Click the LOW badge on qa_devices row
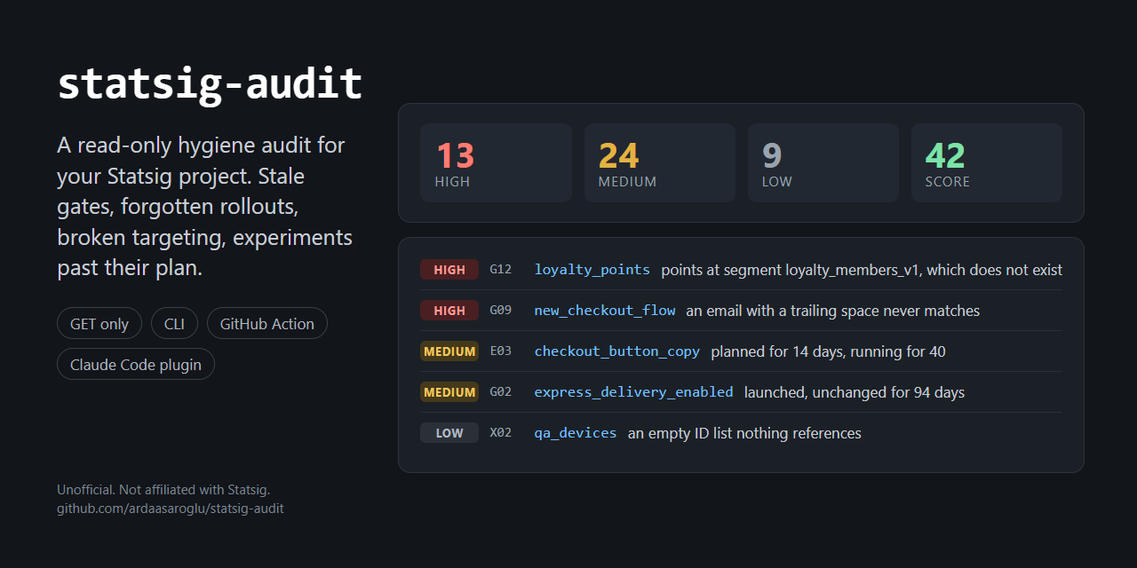This screenshot has width=1137, height=568. [449, 433]
